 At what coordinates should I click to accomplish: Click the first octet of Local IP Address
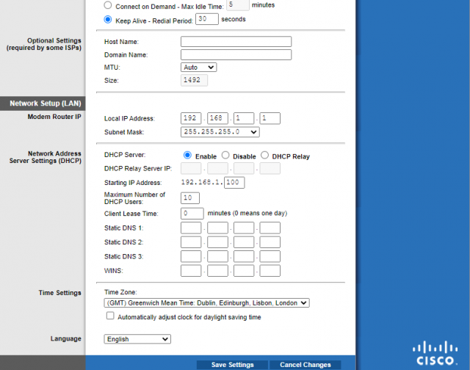(x=190, y=118)
